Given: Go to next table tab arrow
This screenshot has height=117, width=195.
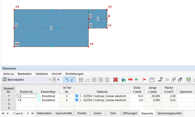Looking at the screenshot, I should tap(28, 113).
